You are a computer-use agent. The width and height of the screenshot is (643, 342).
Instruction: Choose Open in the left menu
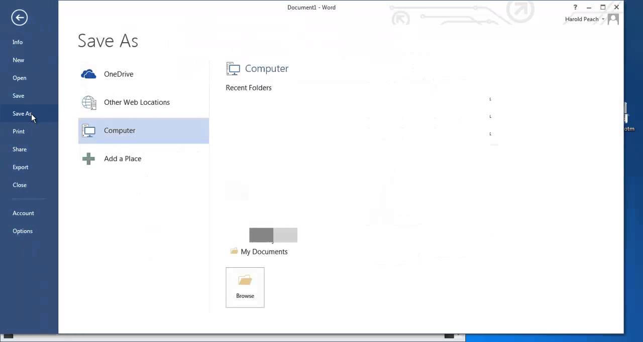(19, 78)
